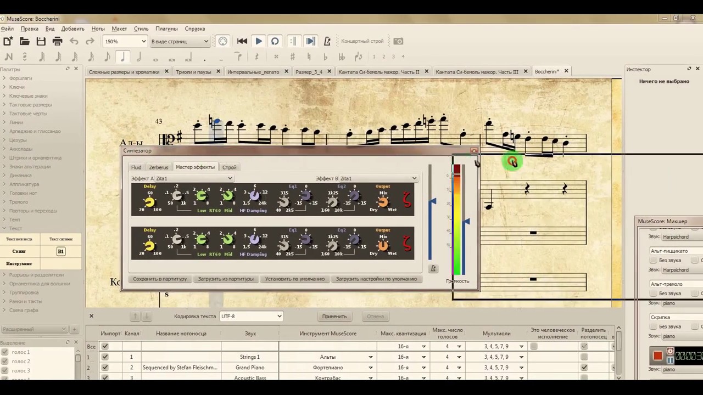703x395 pixels.
Task: Toggle pan score during playback icon
Action: point(310,41)
